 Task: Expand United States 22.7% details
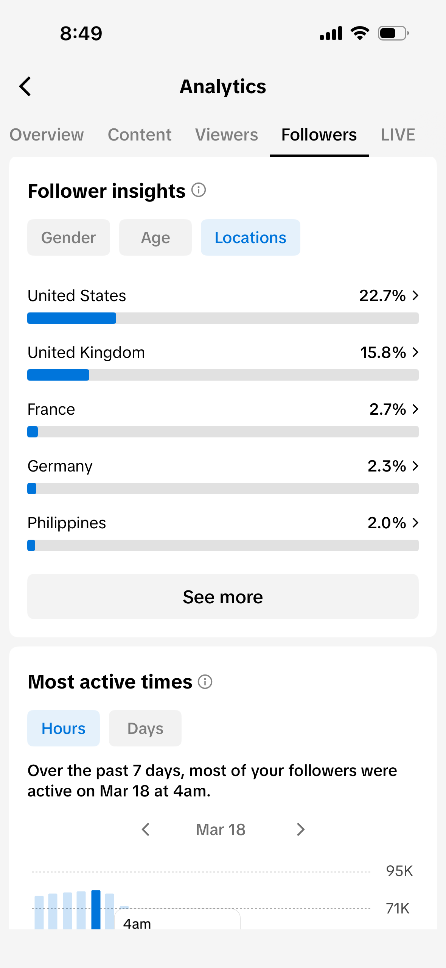click(x=223, y=305)
